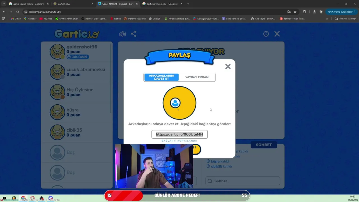The height and width of the screenshot is (202, 359).
Task: Click the yellow invite avatar circle
Action: click(179, 103)
